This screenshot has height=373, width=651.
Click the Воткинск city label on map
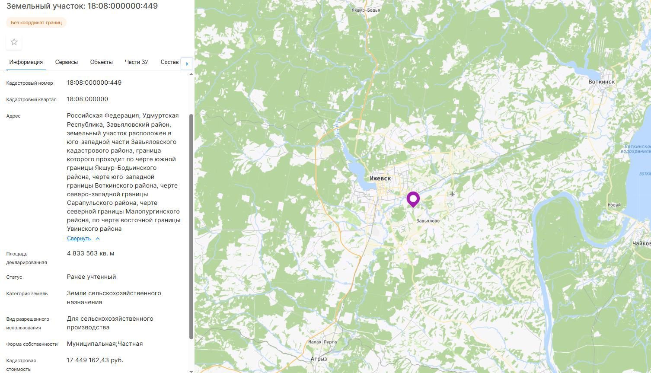coord(602,82)
